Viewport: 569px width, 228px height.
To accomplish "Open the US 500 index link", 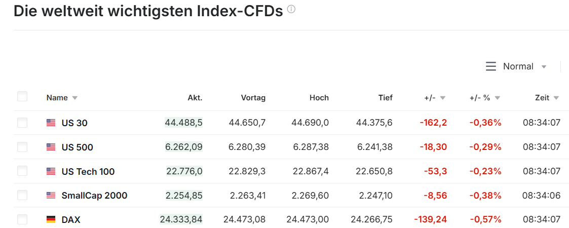I will tap(77, 147).
